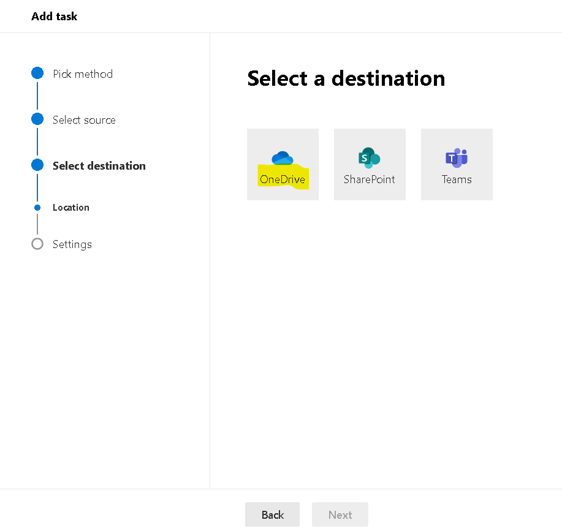
Task: Click the Select a destination heading
Action: (346, 78)
